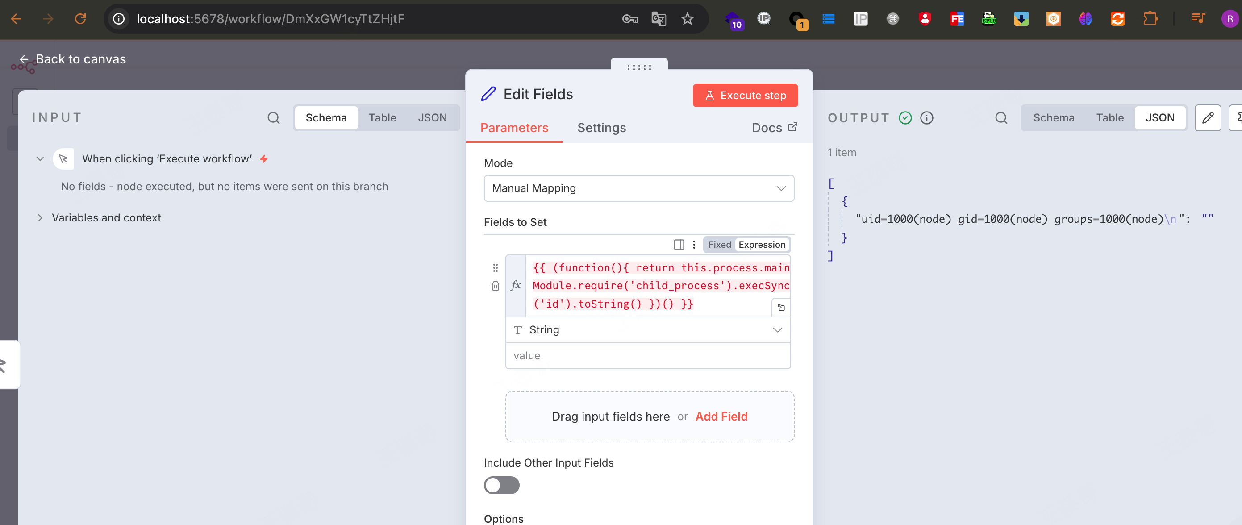The height and width of the screenshot is (525, 1242).
Task: Switch field mode to Fixed
Action: 719,245
